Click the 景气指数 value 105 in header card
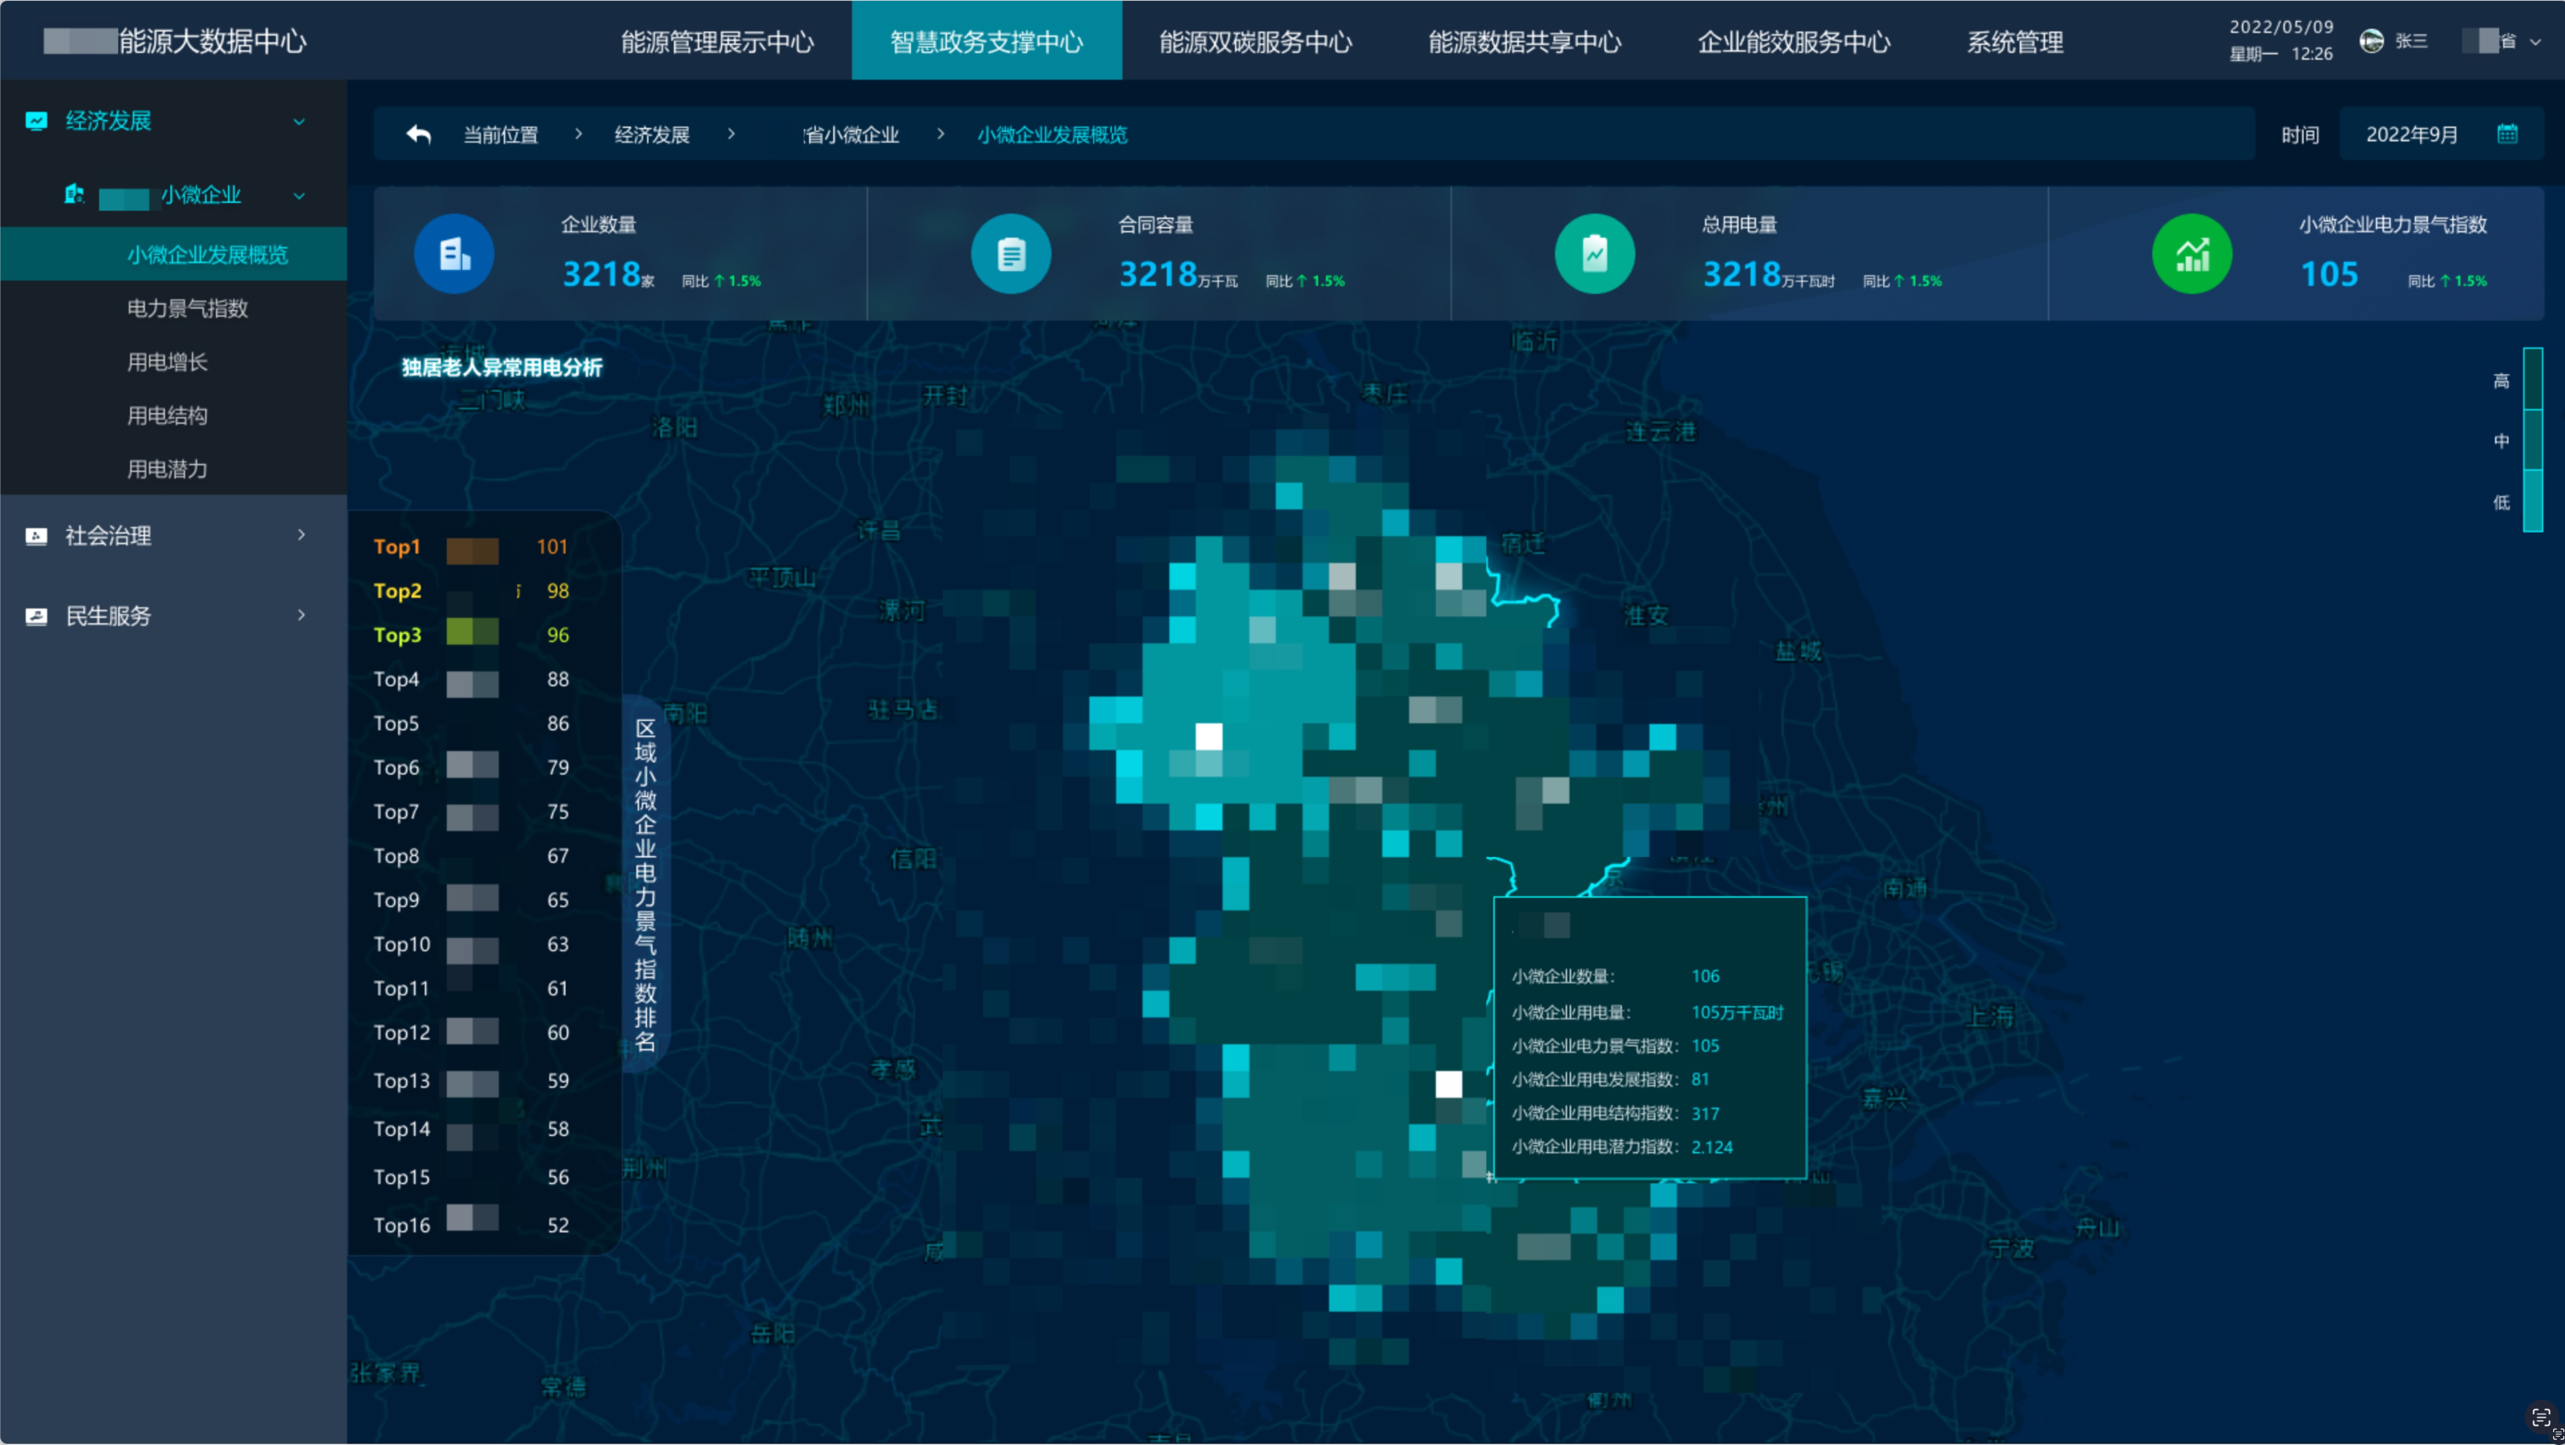This screenshot has height=1445, width=2565. [x=2329, y=275]
